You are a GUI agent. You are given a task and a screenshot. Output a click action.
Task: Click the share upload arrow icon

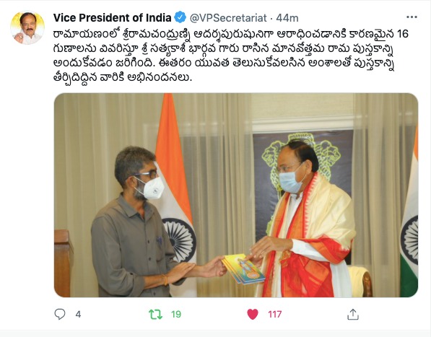(352, 314)
